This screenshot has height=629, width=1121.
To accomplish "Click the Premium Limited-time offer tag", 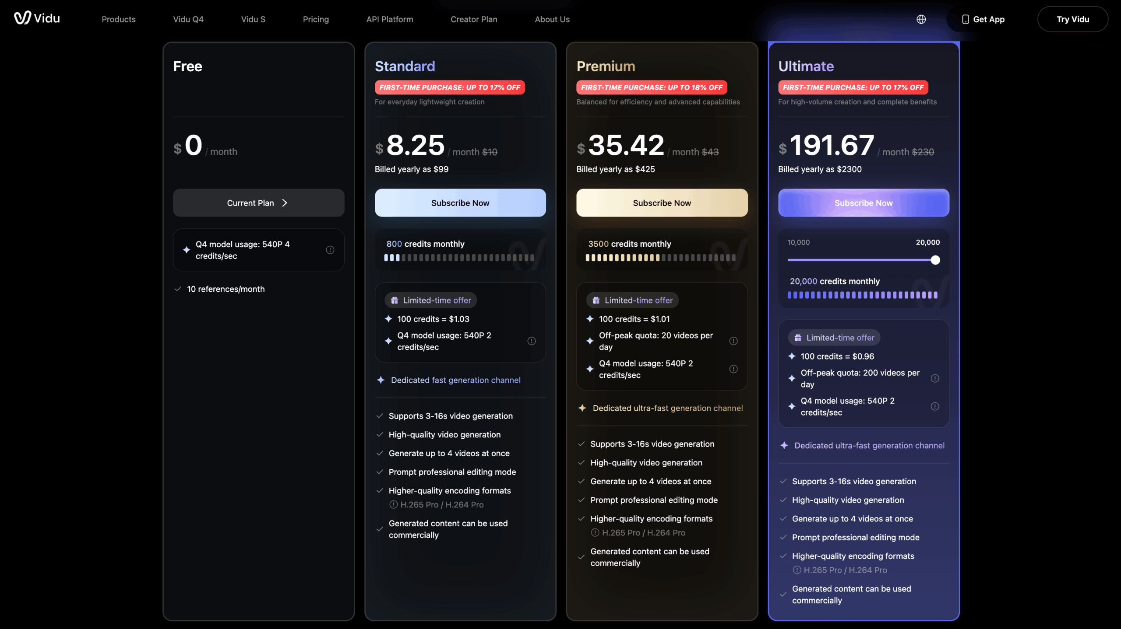I will (x=632, y=301).
